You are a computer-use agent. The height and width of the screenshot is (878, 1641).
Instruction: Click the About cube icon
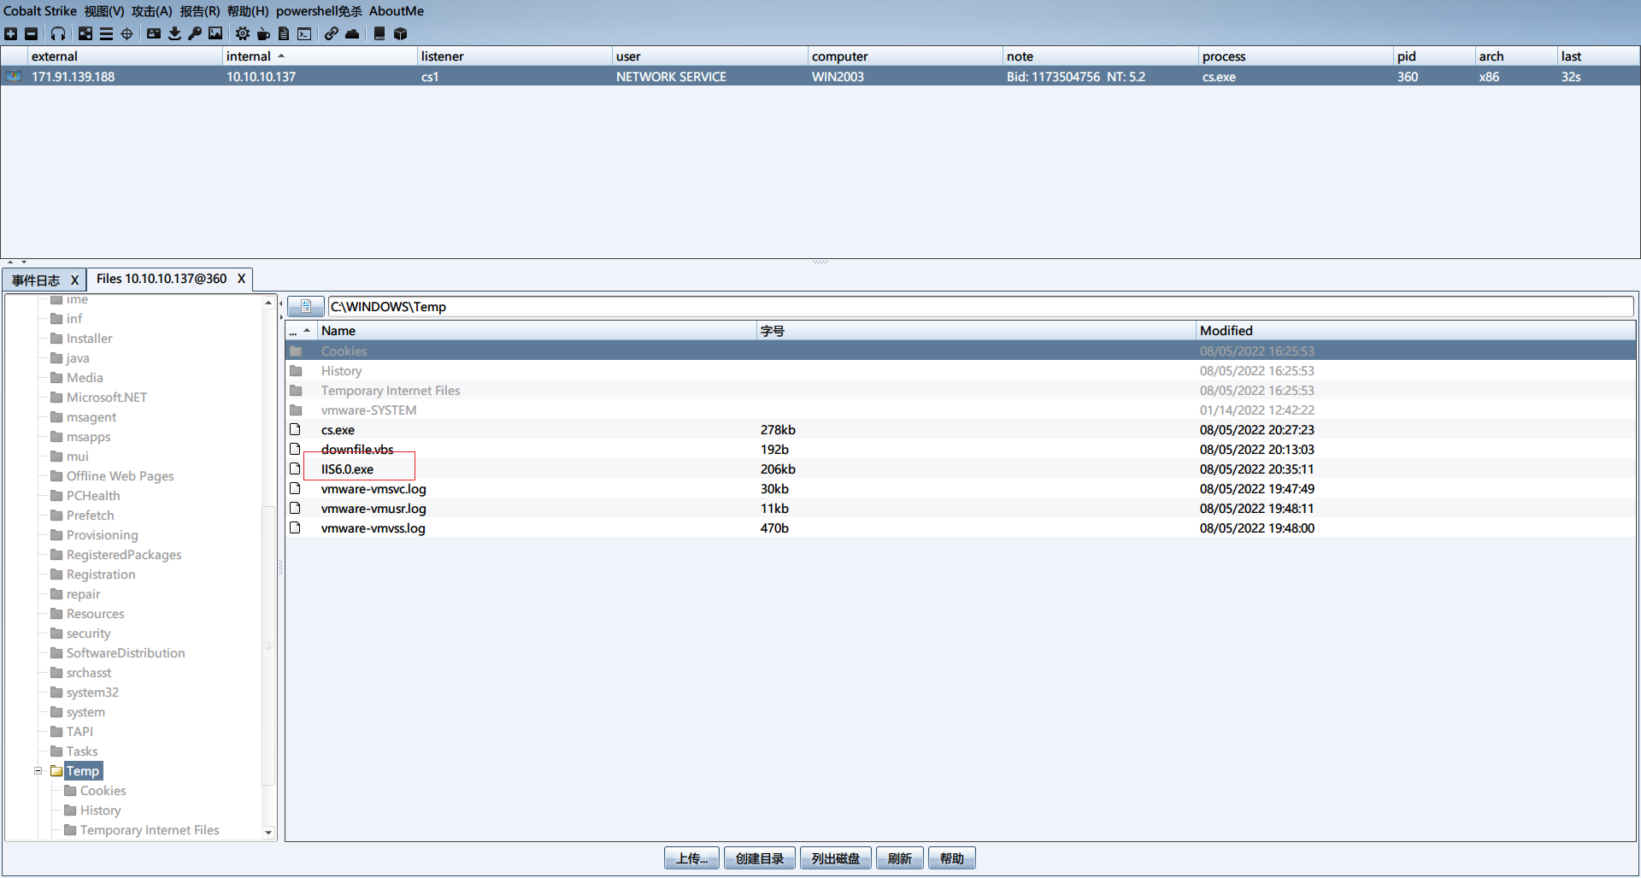[400, 34]
